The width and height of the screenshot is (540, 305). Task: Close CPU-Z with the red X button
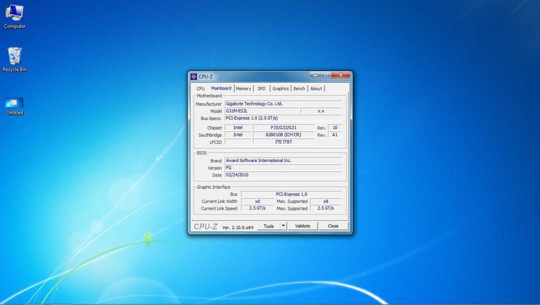click(341, 75)
